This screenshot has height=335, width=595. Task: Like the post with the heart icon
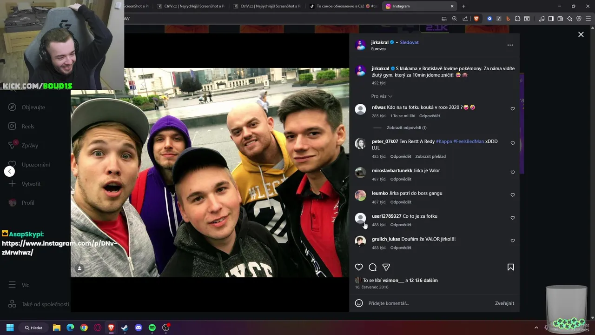coord(359,267)
